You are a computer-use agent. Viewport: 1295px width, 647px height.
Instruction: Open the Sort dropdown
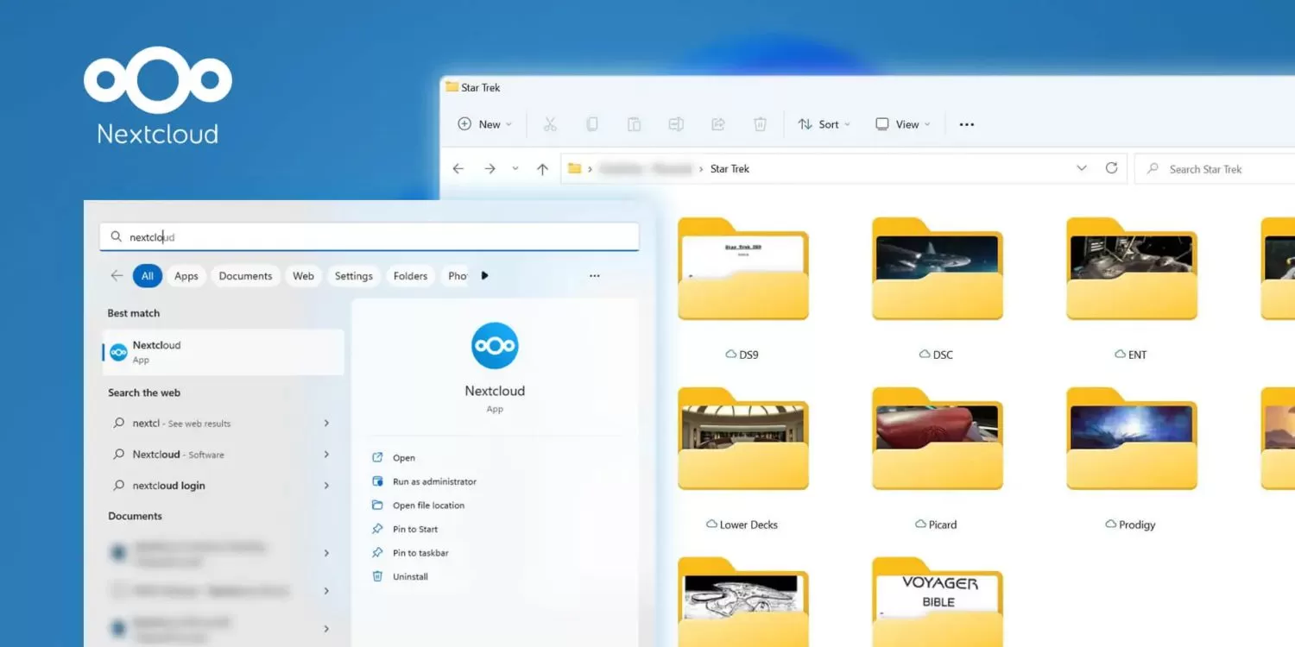tap(824, 124)
